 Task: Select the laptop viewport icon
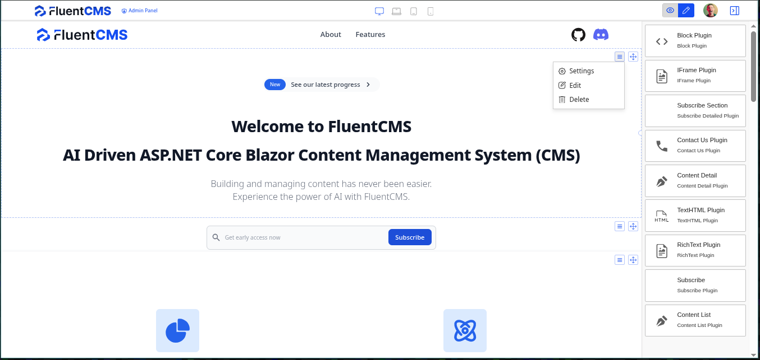396,11
